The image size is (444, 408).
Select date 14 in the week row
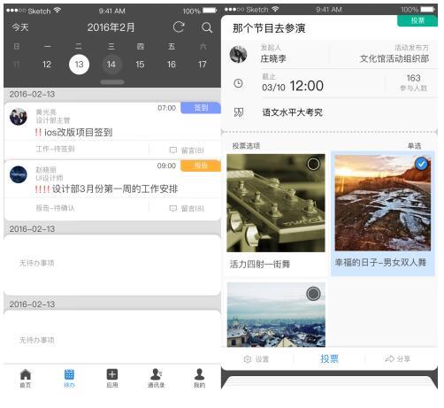pyautogui.click(x=111, y=65)
